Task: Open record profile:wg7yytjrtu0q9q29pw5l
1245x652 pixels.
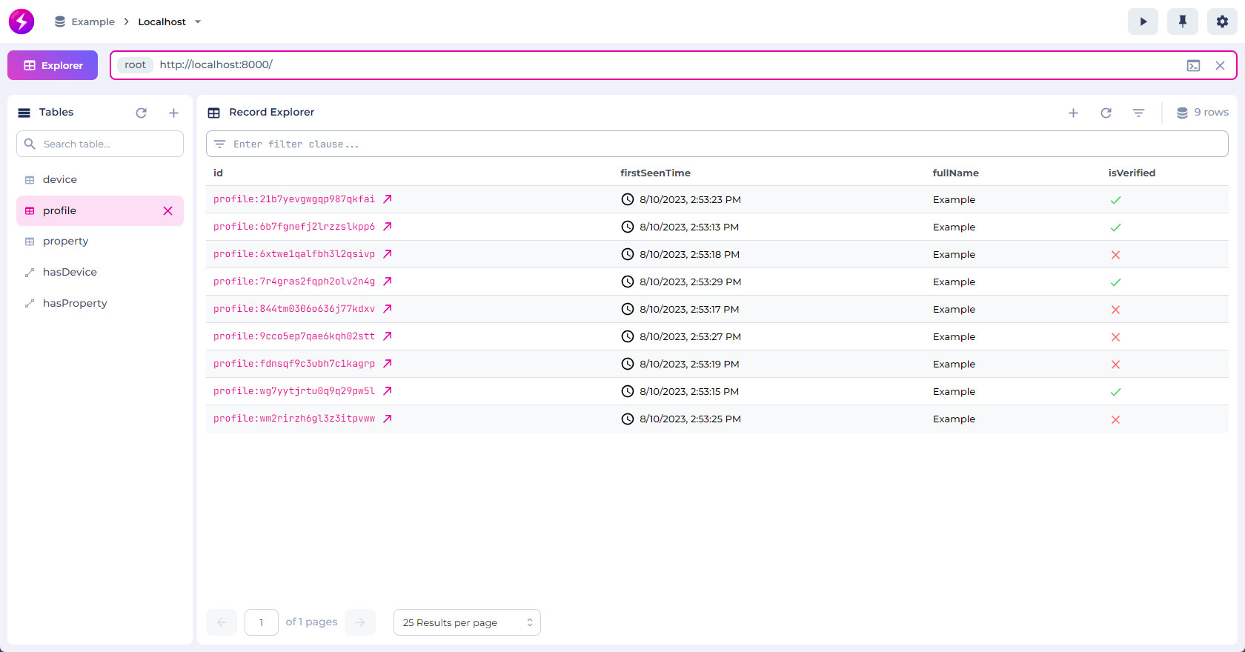Action: pos(294,391)
